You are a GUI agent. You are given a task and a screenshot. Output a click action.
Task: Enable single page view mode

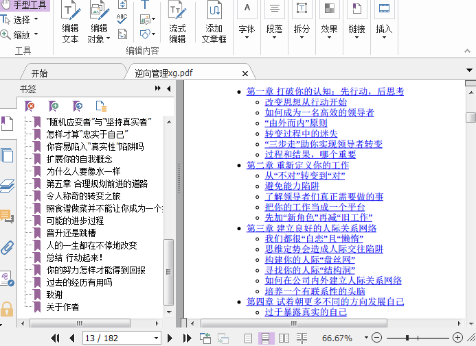click(x=249, y=338)
